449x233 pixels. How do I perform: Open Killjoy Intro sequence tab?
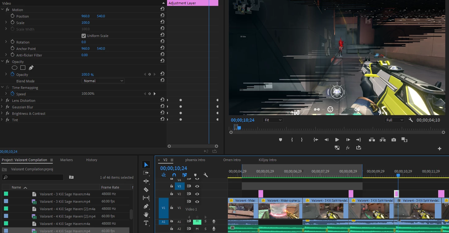[x=267, y=160]
